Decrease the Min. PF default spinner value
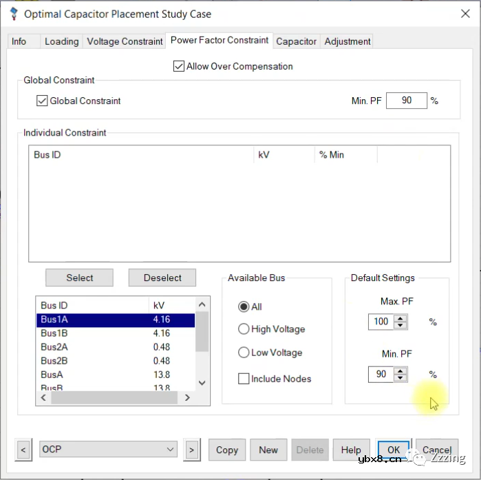The height and width of the screenshot is (480, 481). click(x=400, y=378)
